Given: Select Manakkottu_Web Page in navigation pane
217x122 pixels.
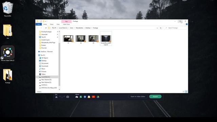Looking at the screenshot, I should point(48,43).
